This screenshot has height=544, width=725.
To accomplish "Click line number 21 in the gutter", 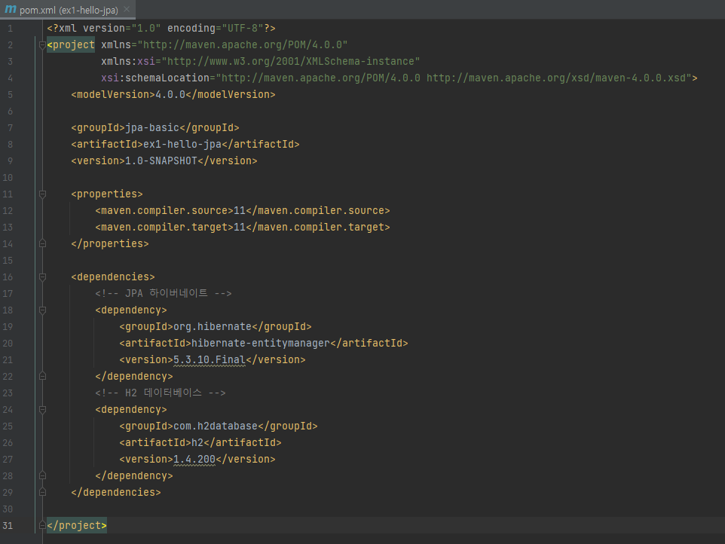I will click(x=8, y=359).
